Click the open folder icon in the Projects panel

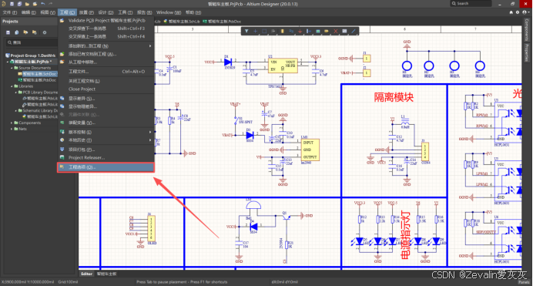[x=25, y=32]
